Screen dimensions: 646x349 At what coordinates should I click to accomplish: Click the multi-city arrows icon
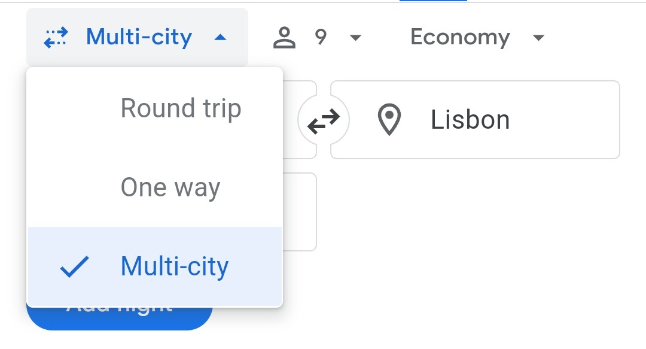tap(56, 38)
